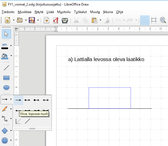168x146 pixels.
Task: Click the Export document icon
Action: click(46, 20)
